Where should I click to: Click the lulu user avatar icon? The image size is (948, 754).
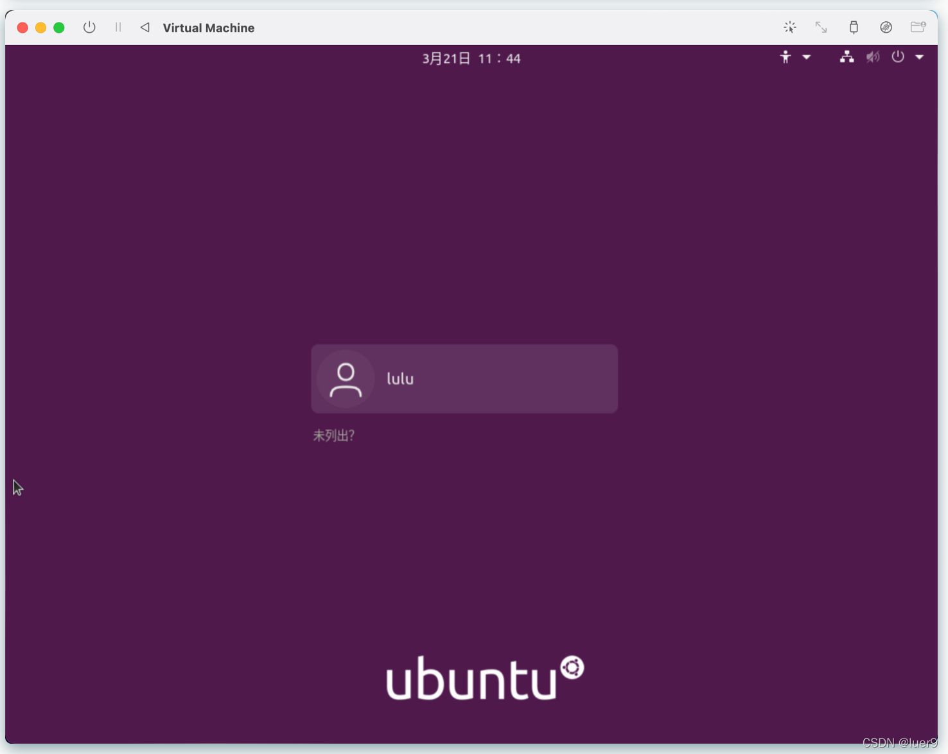click(x=346, y=379)
